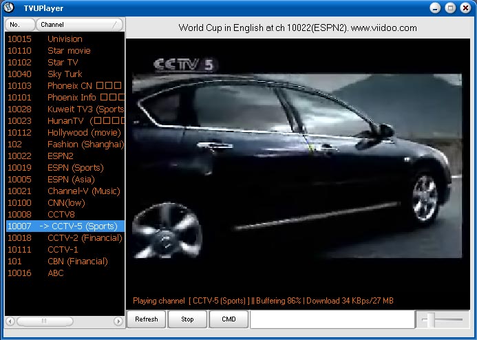This screenshot has height=340, width=477.
Task: Maximize the TVUPlayer window
Action: coord(451,8)
